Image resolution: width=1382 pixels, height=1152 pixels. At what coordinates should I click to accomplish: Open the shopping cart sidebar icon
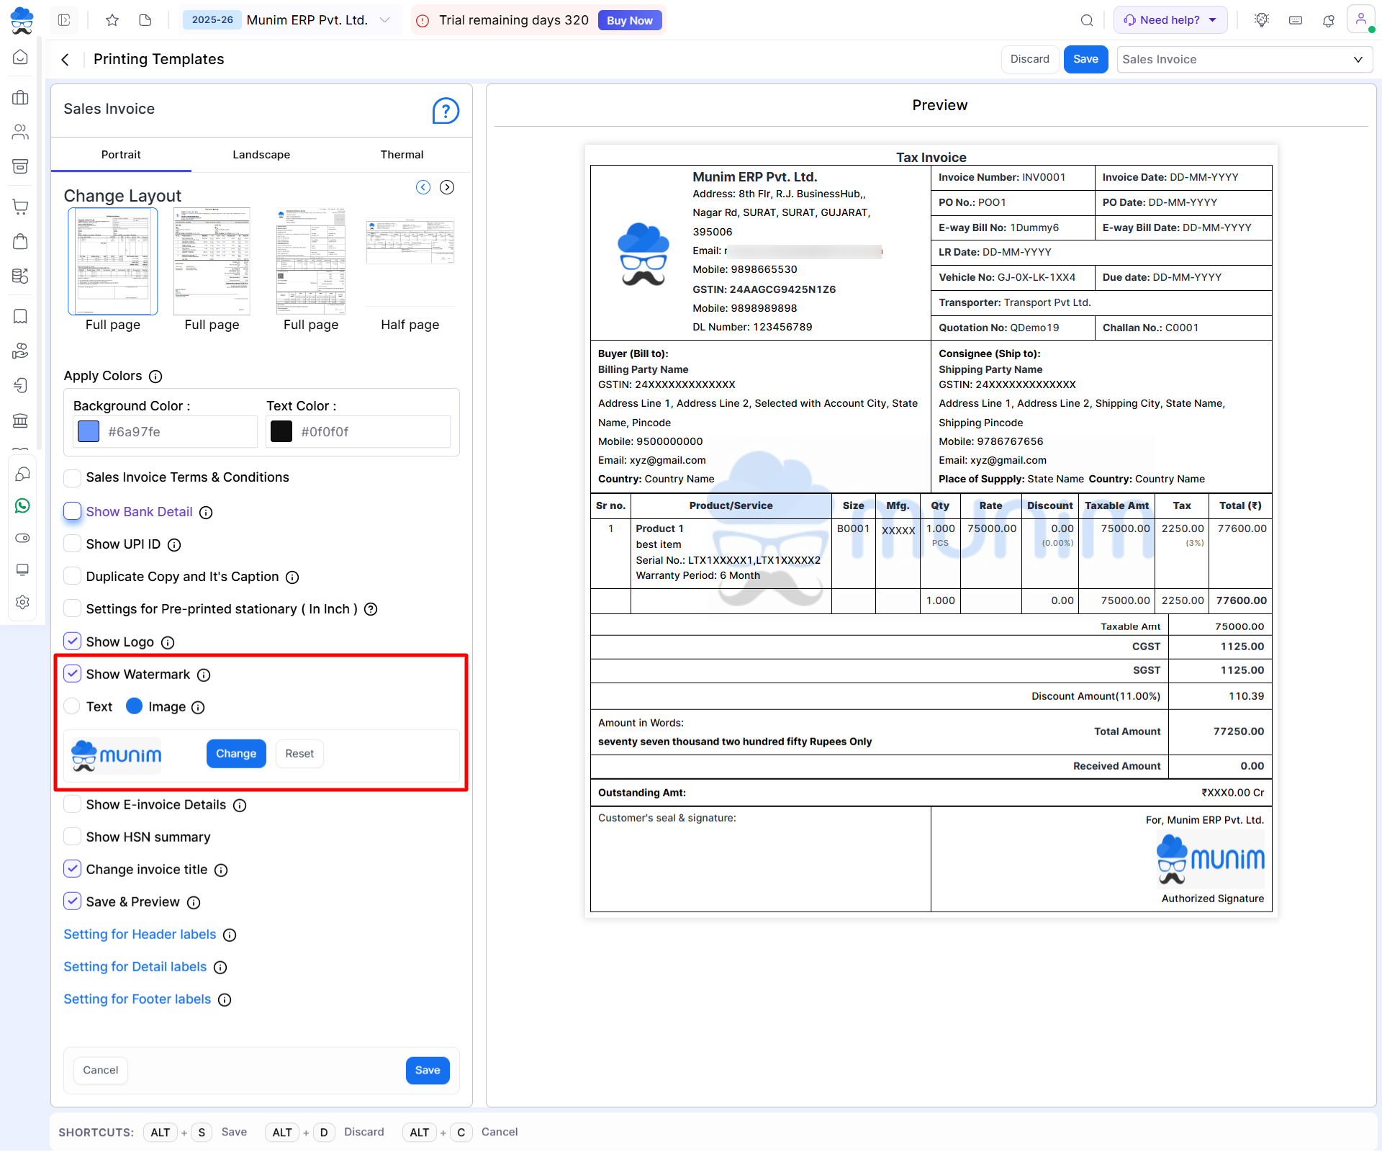pos(21,207)
